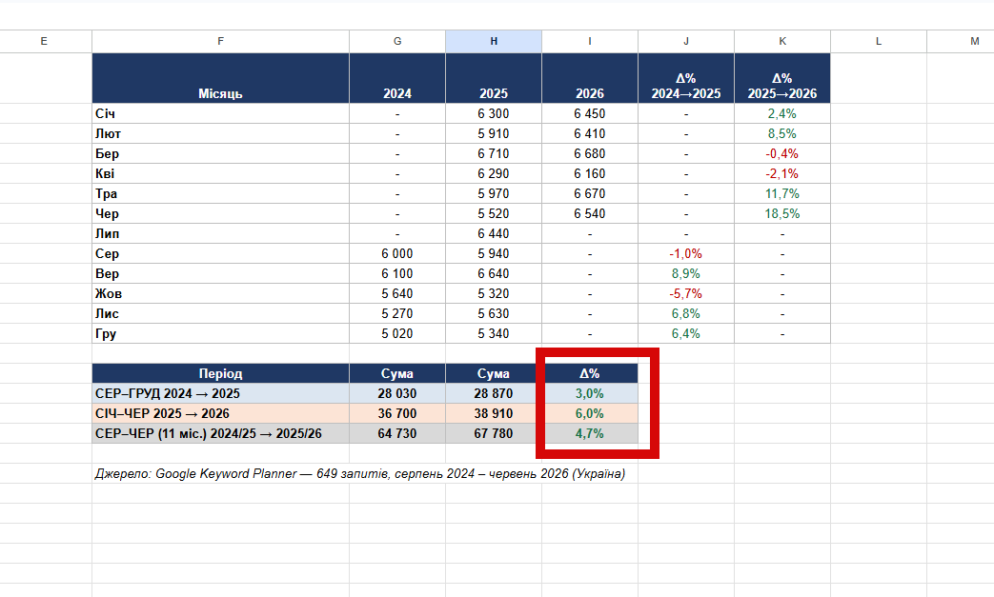Select the 'Жов' month cell
The height and width of the screenshot is (597, 994).
tap(220, 294)
